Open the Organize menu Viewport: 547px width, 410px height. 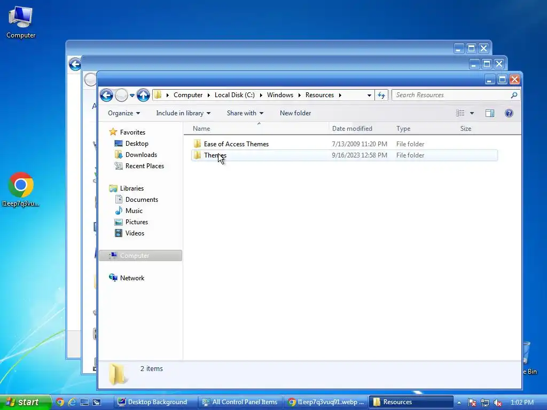coord(124,113)
